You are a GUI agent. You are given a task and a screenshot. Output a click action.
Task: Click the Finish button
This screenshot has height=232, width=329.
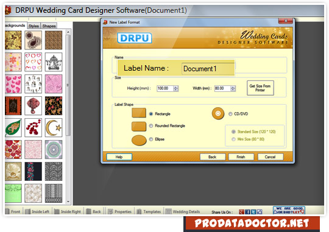(241, 157)
